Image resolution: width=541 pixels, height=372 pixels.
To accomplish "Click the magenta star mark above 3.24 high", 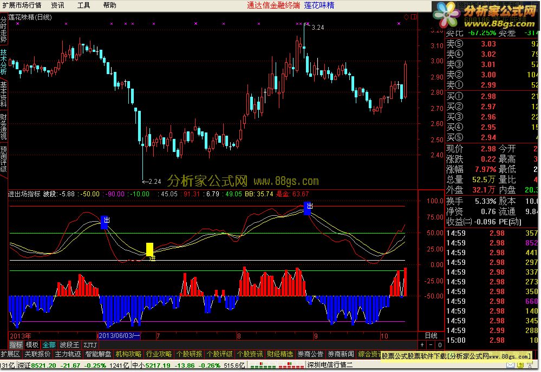I will 308,23.
